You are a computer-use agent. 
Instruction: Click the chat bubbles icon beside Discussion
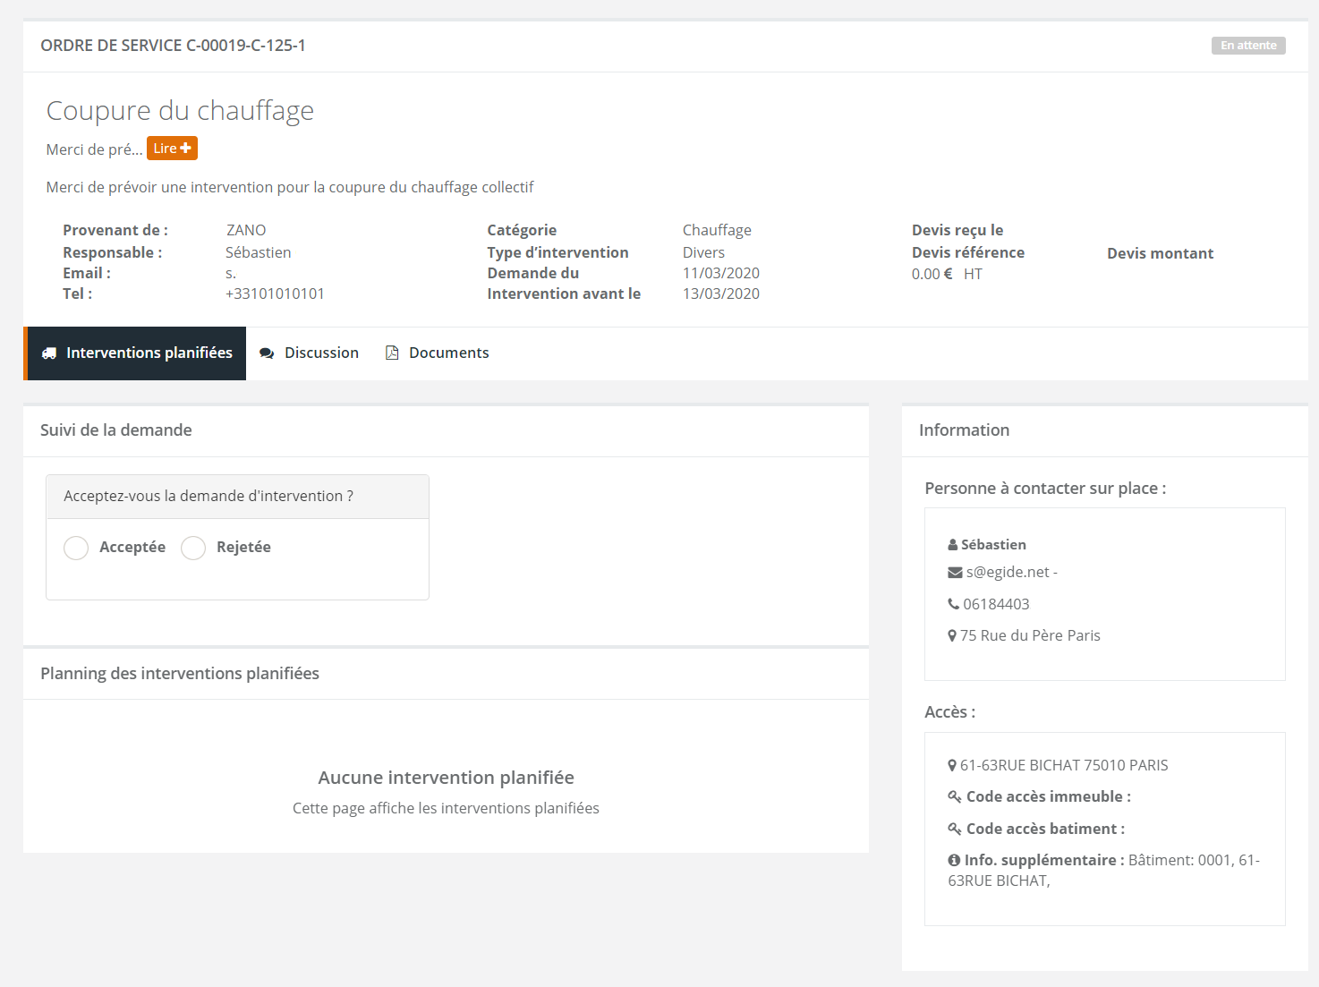[x=267, y=353]
